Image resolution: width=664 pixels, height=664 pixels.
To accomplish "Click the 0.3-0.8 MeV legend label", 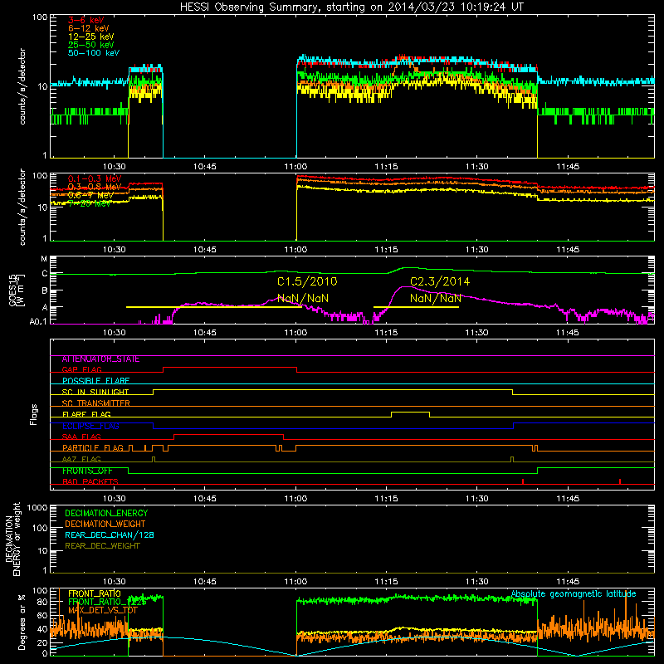I will 95,187.
